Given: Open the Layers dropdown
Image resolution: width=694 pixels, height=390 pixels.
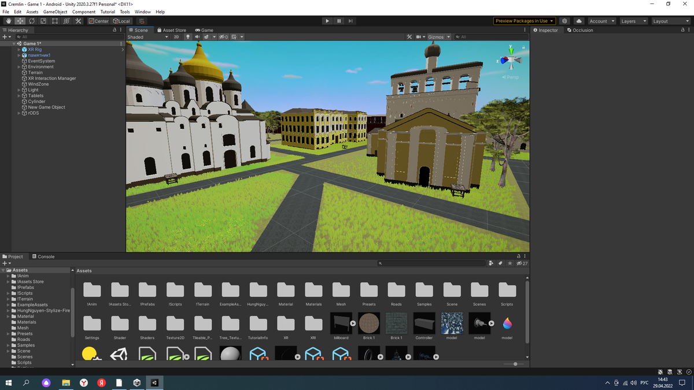Looking at the screenshot, I should click(x=633, y=21).
